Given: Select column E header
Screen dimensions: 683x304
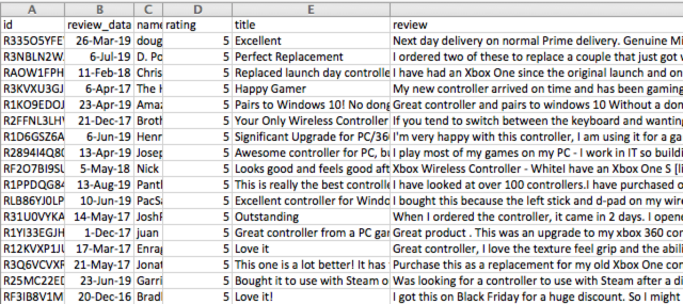Looking at the screenshot, I should click(312, 9).
